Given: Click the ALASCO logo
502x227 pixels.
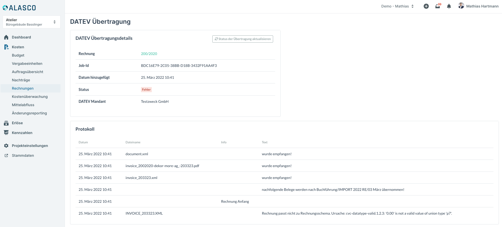Looking at the screenshot, I should point(19,8).
